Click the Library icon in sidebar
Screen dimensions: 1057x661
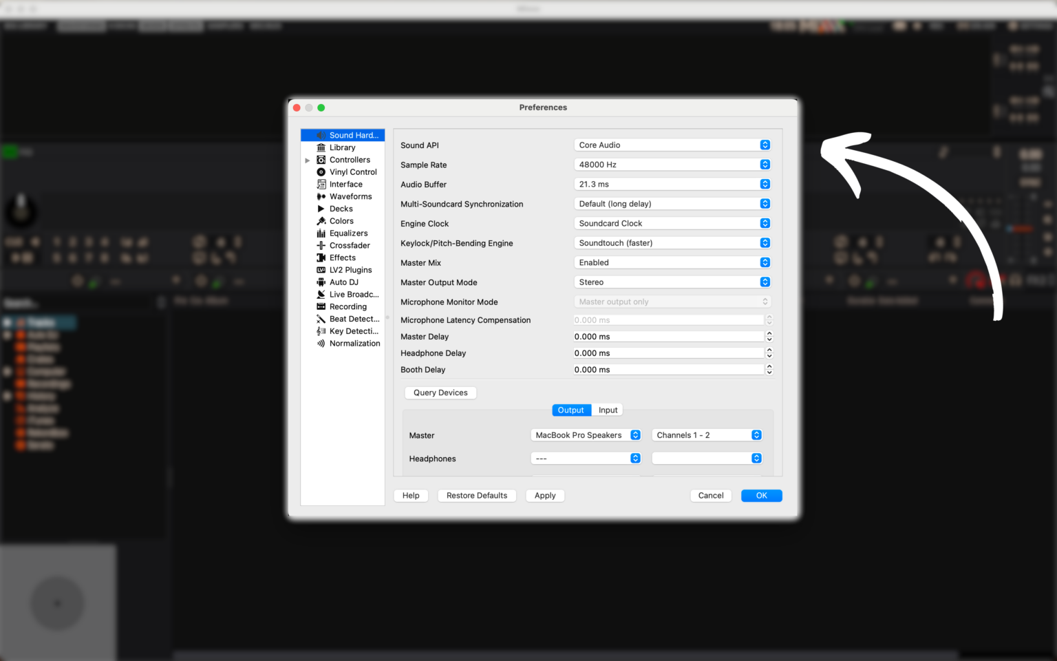[321, 147]
